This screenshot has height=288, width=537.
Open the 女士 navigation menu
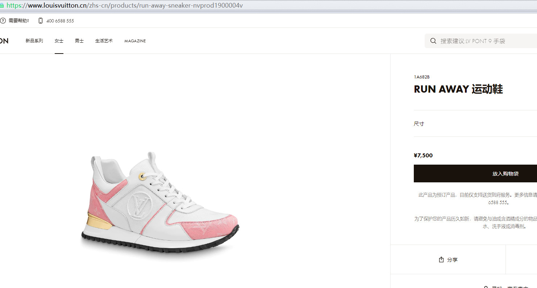pyautogui.click(x=59, y=41)
